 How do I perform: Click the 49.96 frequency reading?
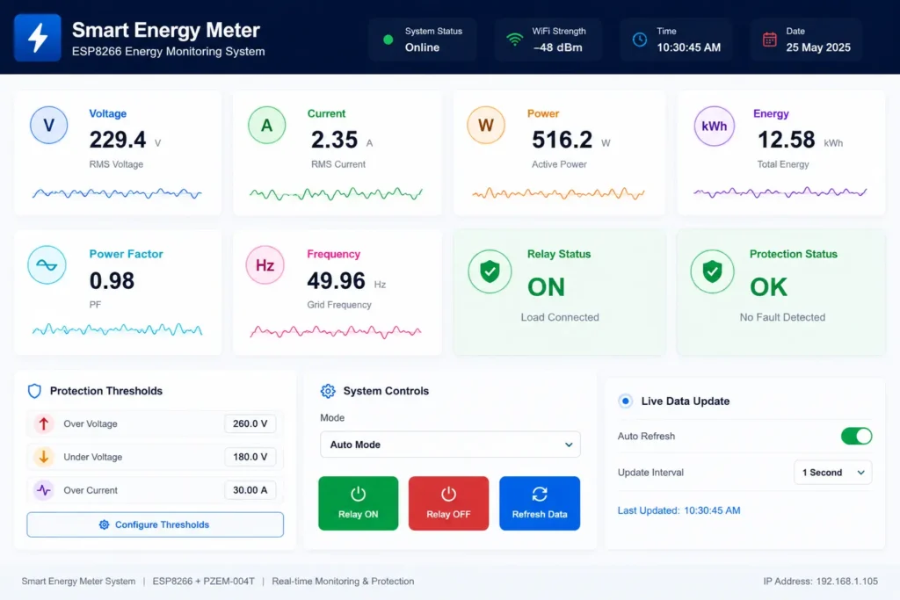click(x=336, y=280)
